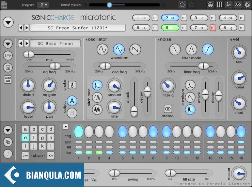This screenshot has width=252, height=187.
Task: Select output B
Action: tap(72, 113)
